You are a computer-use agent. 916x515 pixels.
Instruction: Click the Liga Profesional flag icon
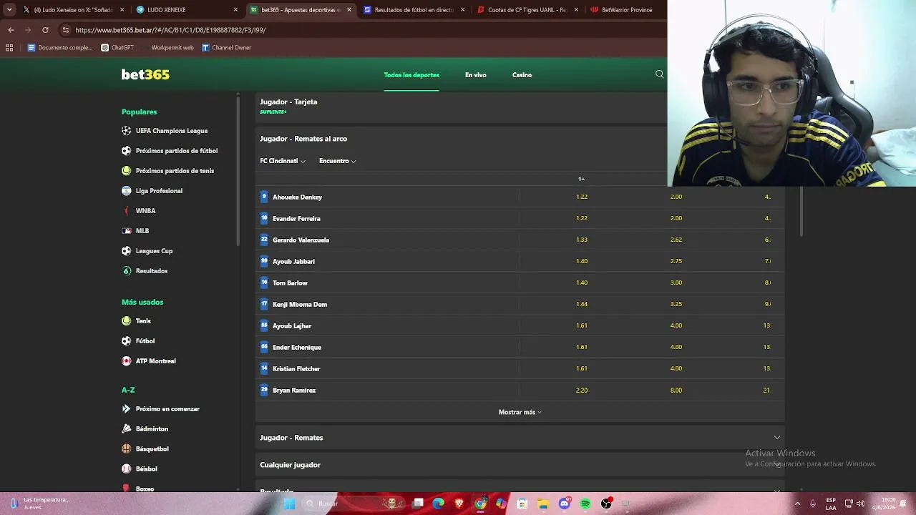[x=127, y=191]
